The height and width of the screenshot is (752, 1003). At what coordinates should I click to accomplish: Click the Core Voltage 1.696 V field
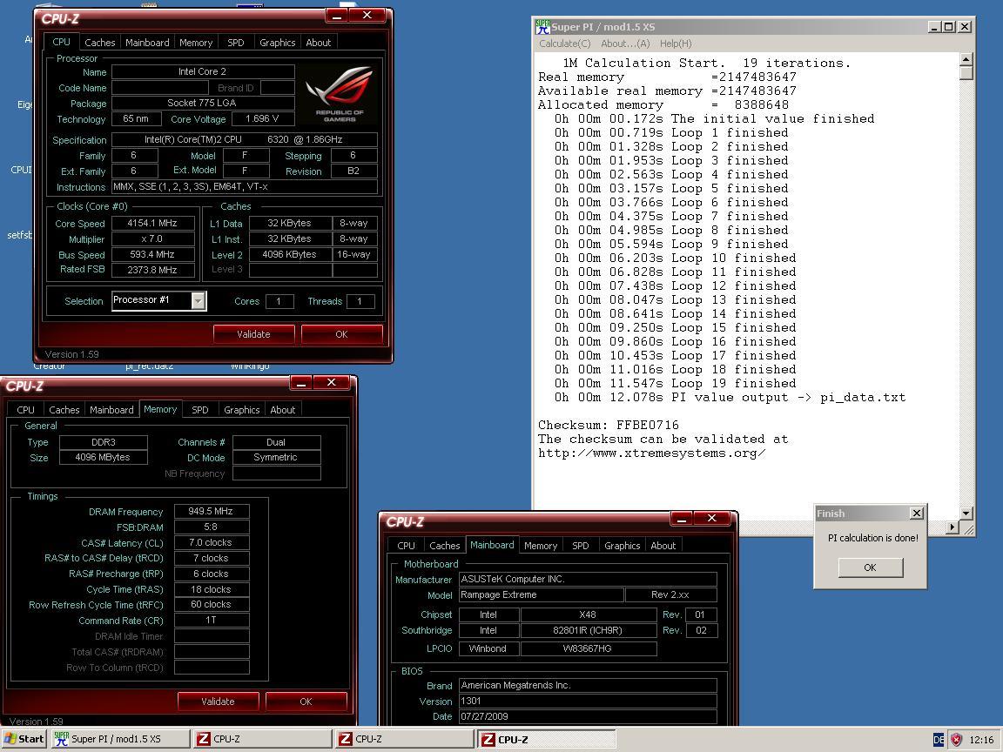pyautogui.click(x=262, y=119)
